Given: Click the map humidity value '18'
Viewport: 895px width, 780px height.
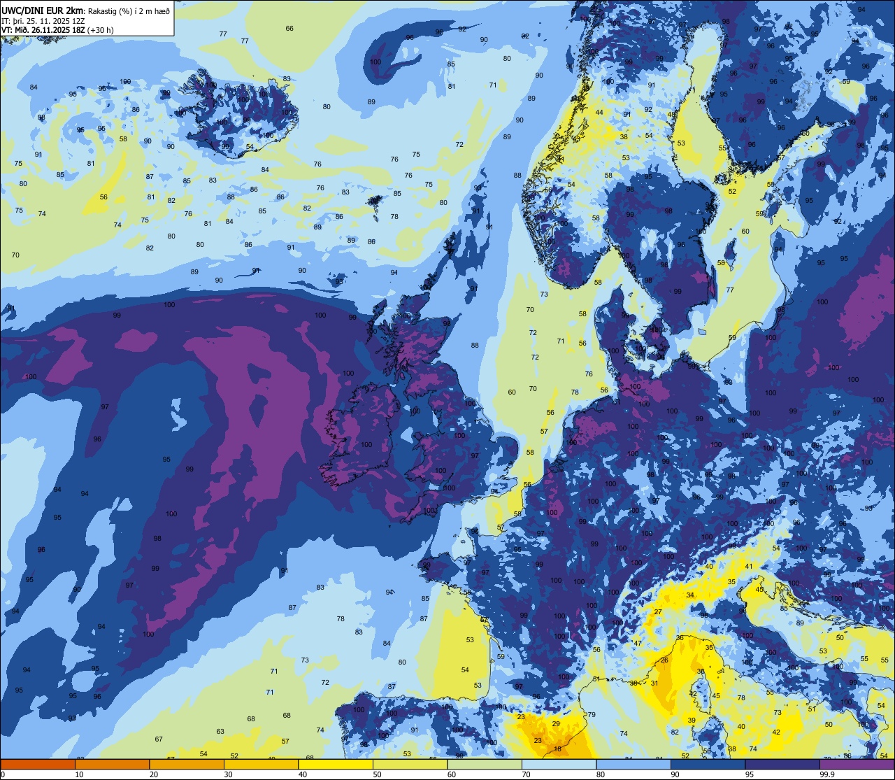Looking at the screenshot, I should coord(557,749).
